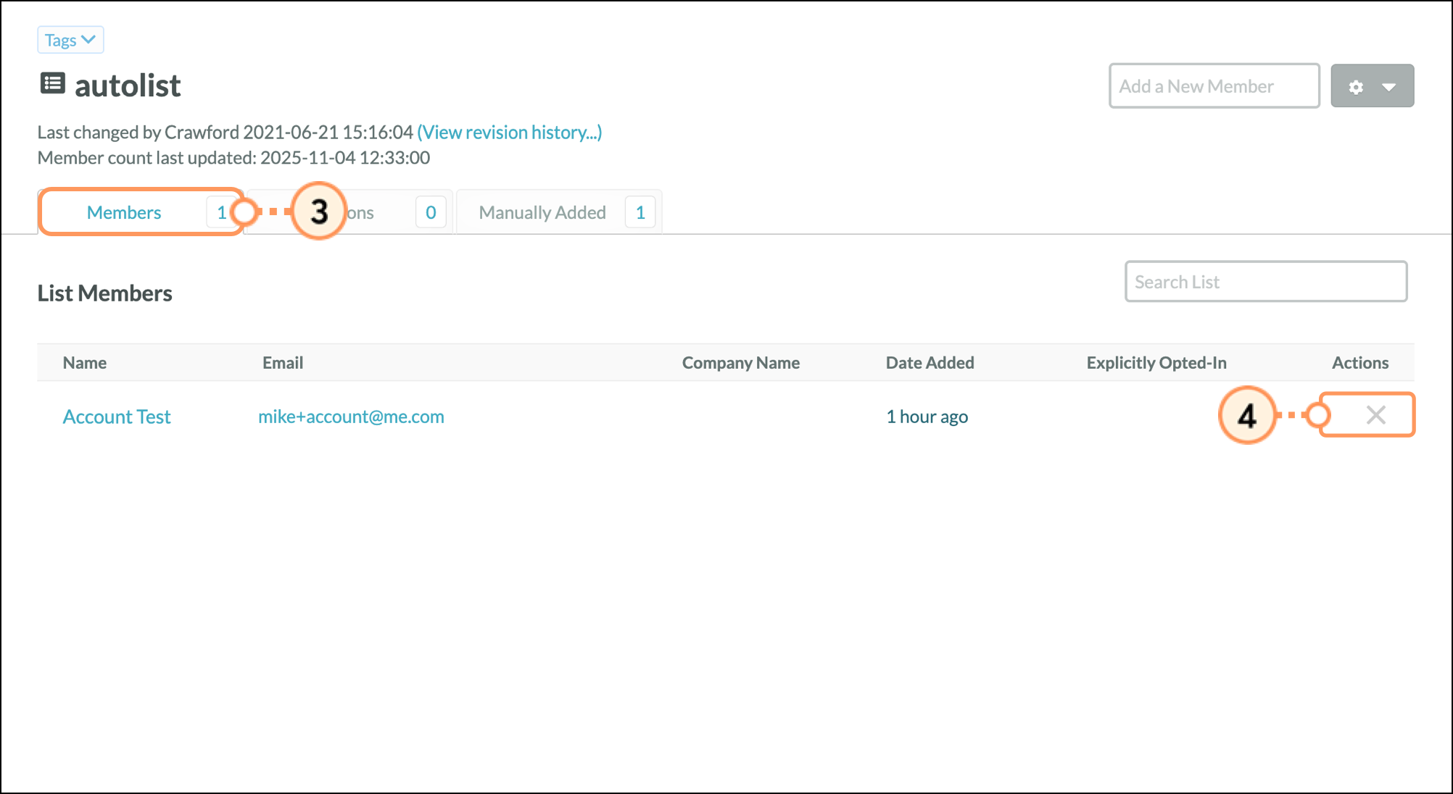Image resolution: width=1453 pixels, height=794 pixels.
Task: Expand the Tags dropdown
Action: 70,40
